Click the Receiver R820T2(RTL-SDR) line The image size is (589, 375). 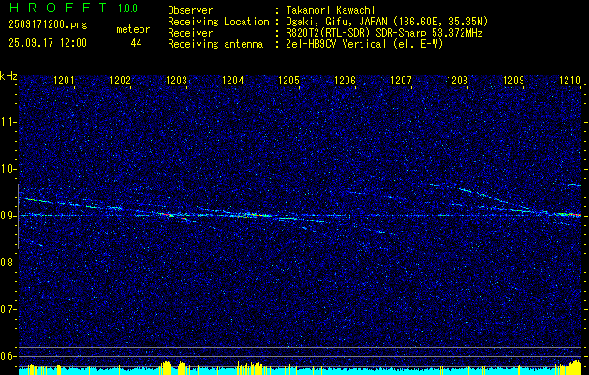pyautogui.click(x=384, y=33)
